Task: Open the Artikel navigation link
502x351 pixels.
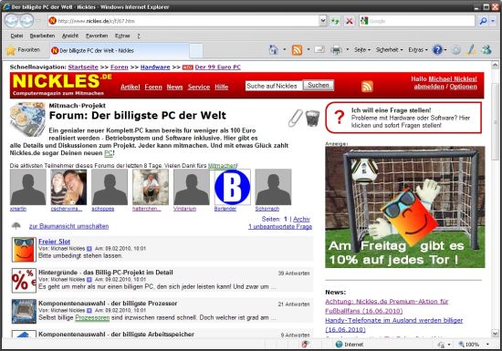Action: (x=131, y=87)
